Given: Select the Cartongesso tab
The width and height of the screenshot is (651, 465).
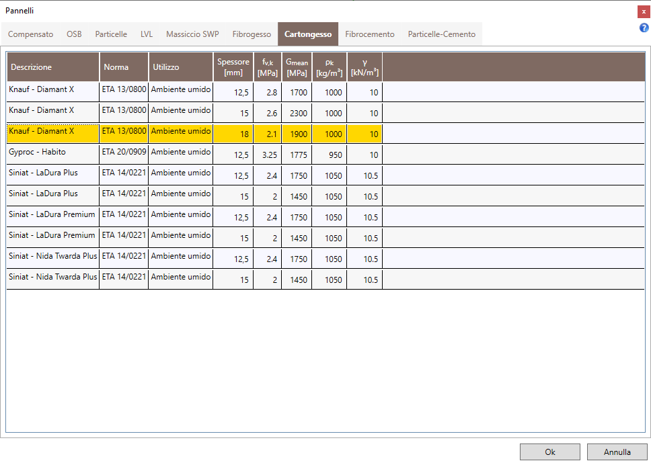Looking at the screenshot, I should [308, 34].
